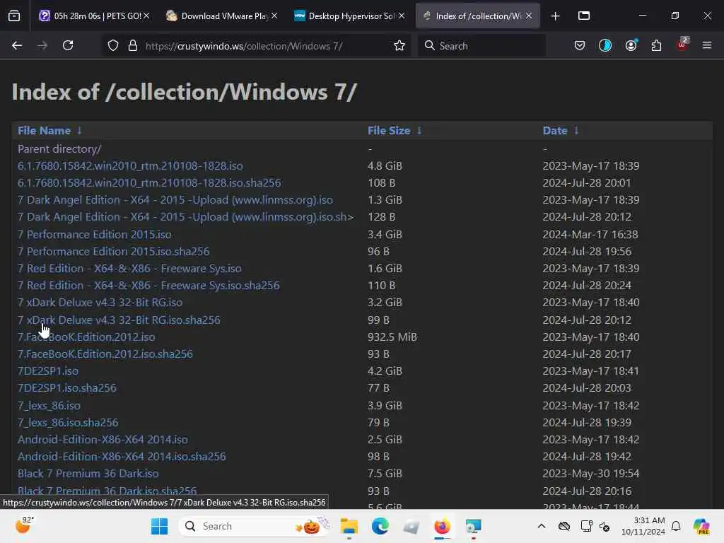The width and height of the screenshot is (724, 543).
Task: Click the address bar URL
Action: point(244,46)
